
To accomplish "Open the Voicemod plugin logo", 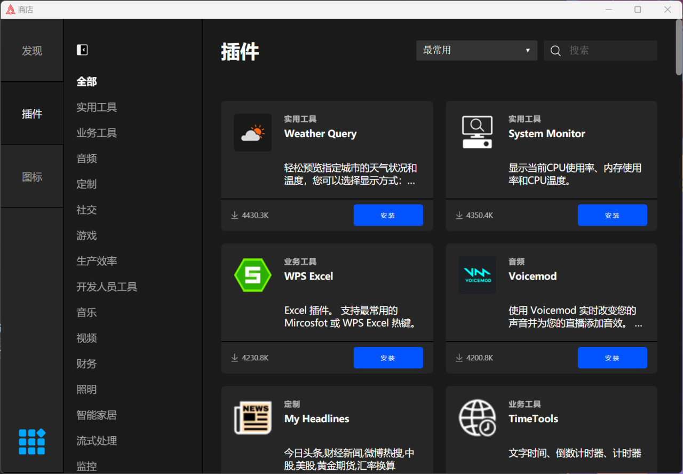I will (477, 275).
